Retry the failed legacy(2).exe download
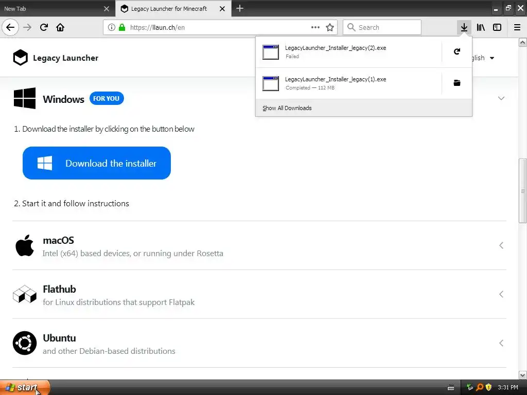 [x=457, y=51]
